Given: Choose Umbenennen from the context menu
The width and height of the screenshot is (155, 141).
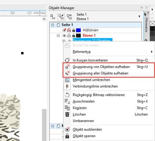Looking at the screenshot, I should click(109, 121).
